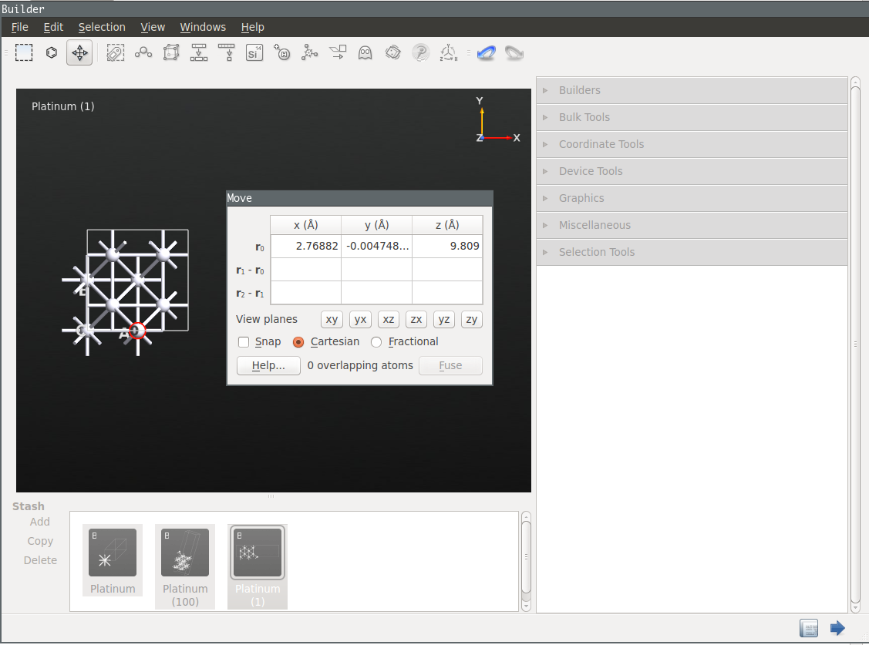Click the add hydrogen tool icon
This screenshot has height=645, width=869.
[x=282, y=52]
